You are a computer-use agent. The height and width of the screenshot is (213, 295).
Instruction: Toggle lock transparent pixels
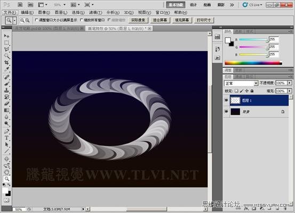point(236,91)
